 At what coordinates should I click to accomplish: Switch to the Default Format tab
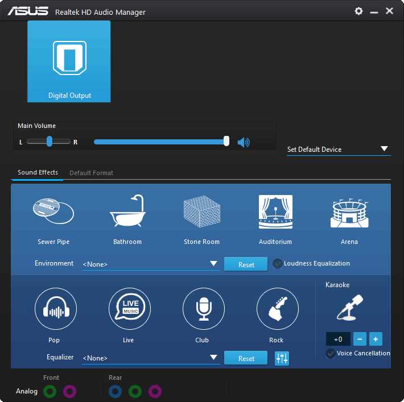tap(91, 173)
